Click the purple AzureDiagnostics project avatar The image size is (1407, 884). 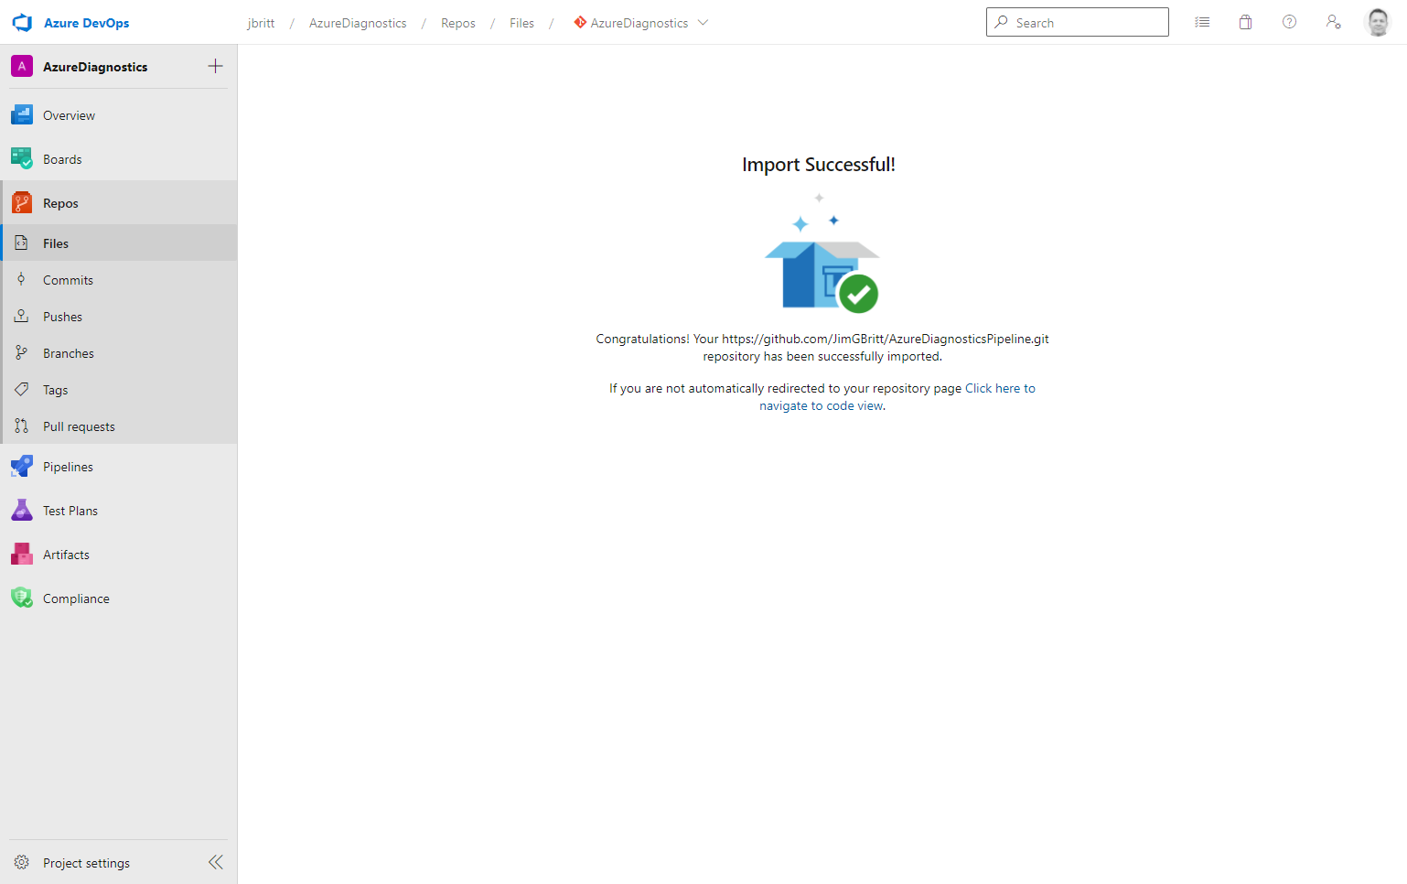point(22,66)
